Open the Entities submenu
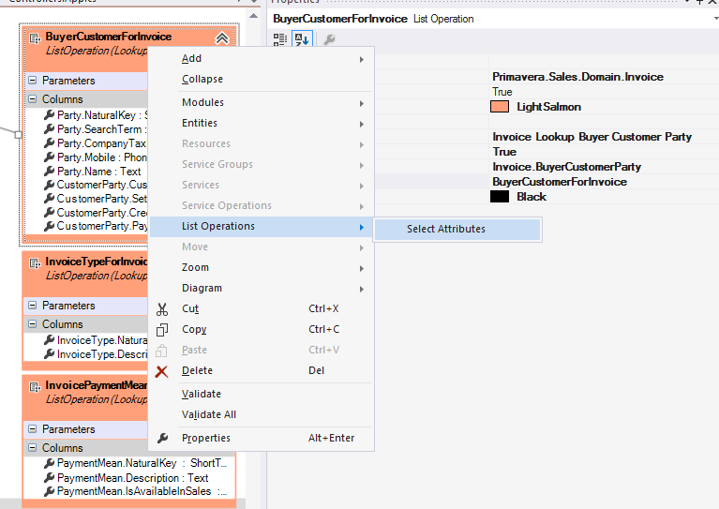The height and width of the screenshot is (509, 719). click(262, 124)
